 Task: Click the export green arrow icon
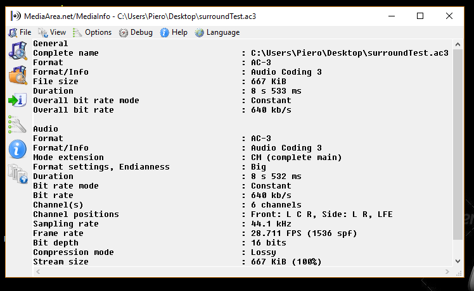18,100
